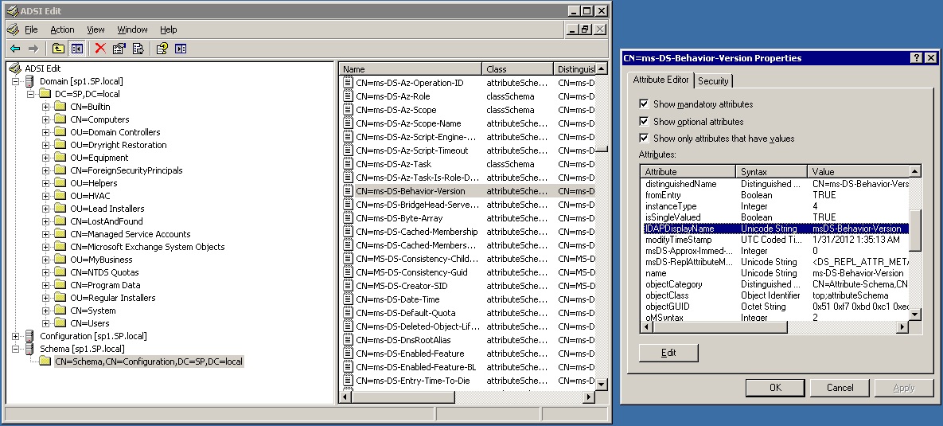Click the attributes list horizontal scrollbar thumb
Image resolution: width=943 pixels, height=426 pixels.
719,326
